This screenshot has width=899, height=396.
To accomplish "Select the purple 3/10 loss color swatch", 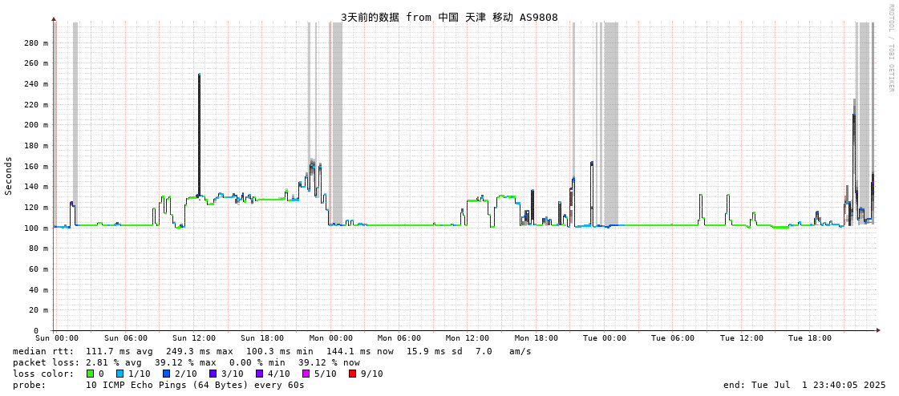I will [x=213, y=374].
